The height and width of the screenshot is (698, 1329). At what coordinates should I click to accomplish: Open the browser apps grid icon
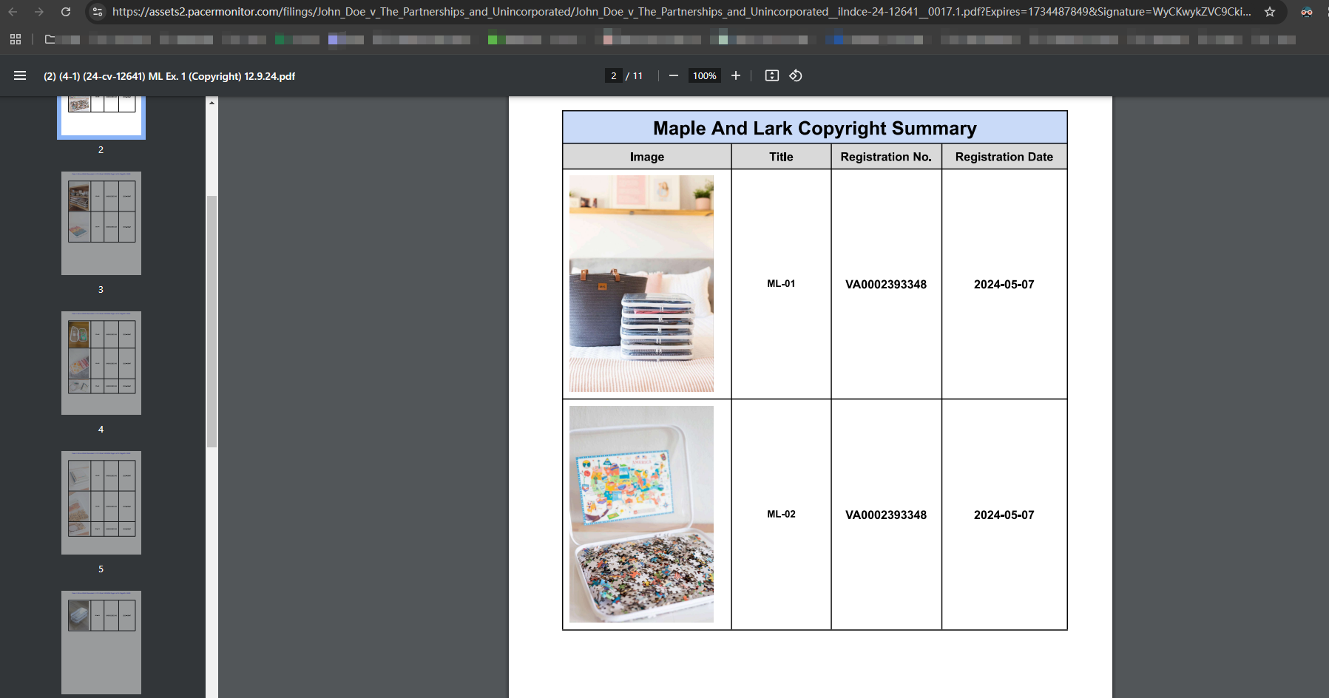16,39
